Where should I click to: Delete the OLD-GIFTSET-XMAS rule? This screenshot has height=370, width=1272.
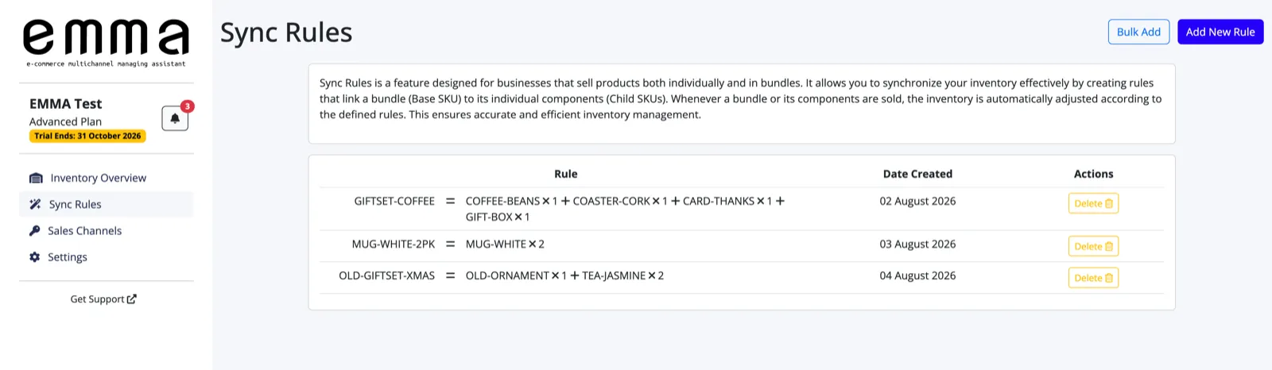1093,278
